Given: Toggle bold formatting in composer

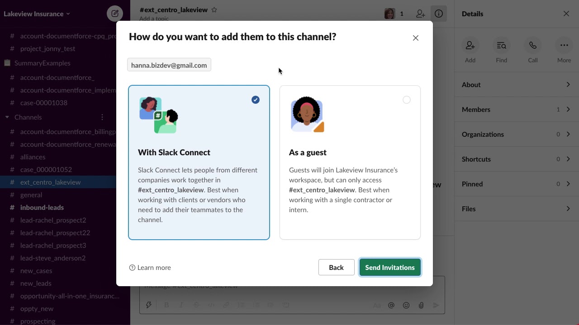Looking at the screenshot, I should pos(166,305).
